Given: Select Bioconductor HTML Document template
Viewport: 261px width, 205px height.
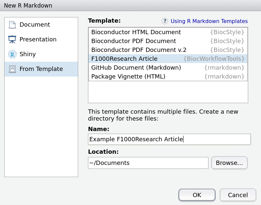Looking at the screenshot, I should (x=136, y=32).
